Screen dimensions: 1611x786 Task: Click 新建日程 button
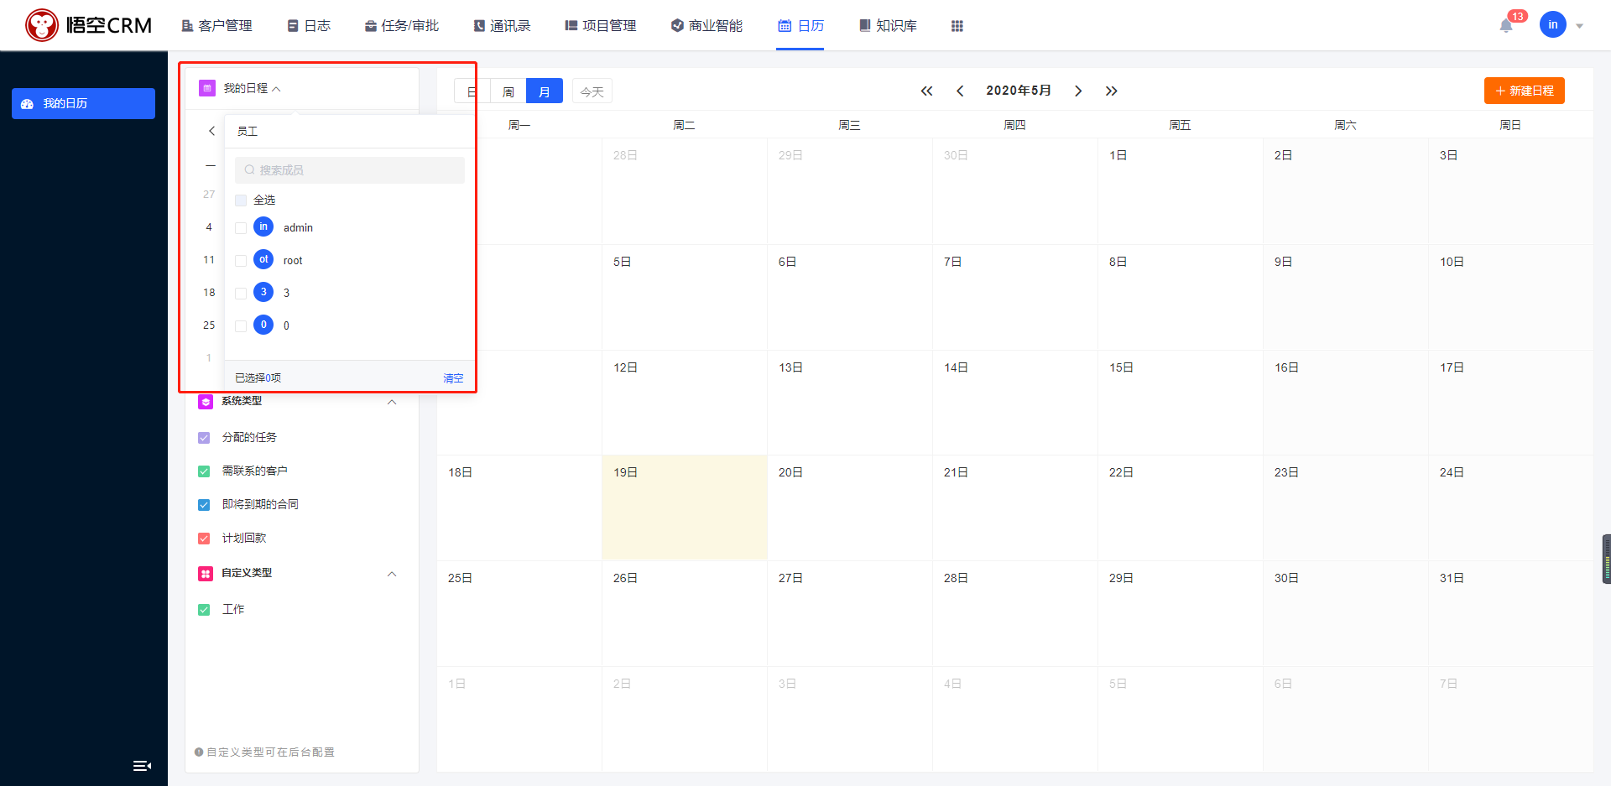pyautogui.click(x=1525, y=91)
